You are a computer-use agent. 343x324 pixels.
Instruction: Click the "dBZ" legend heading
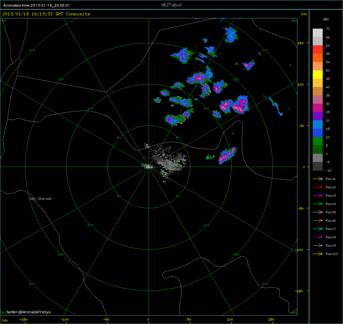326,19
